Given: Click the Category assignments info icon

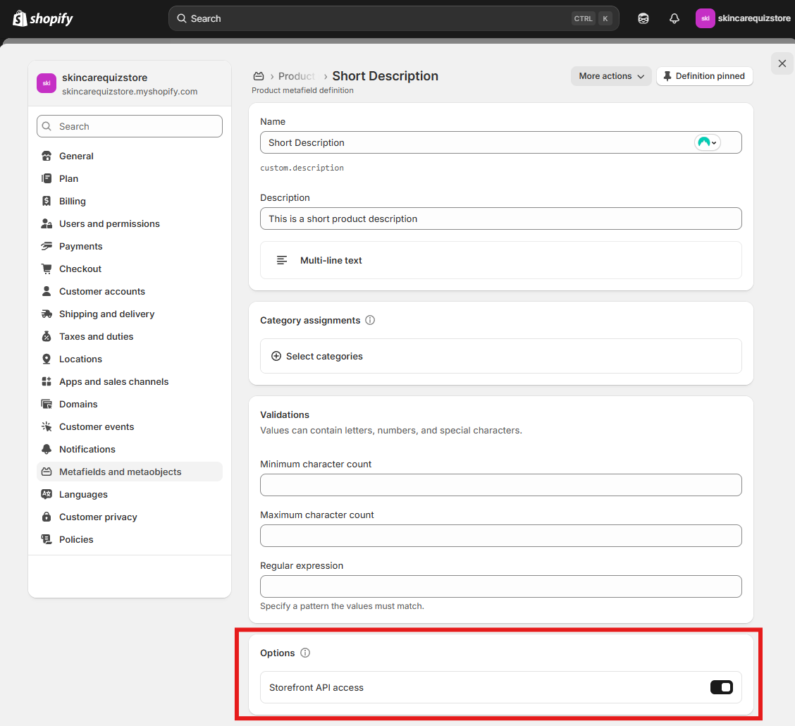Looking at the screenshot, I should coord(370,320).
